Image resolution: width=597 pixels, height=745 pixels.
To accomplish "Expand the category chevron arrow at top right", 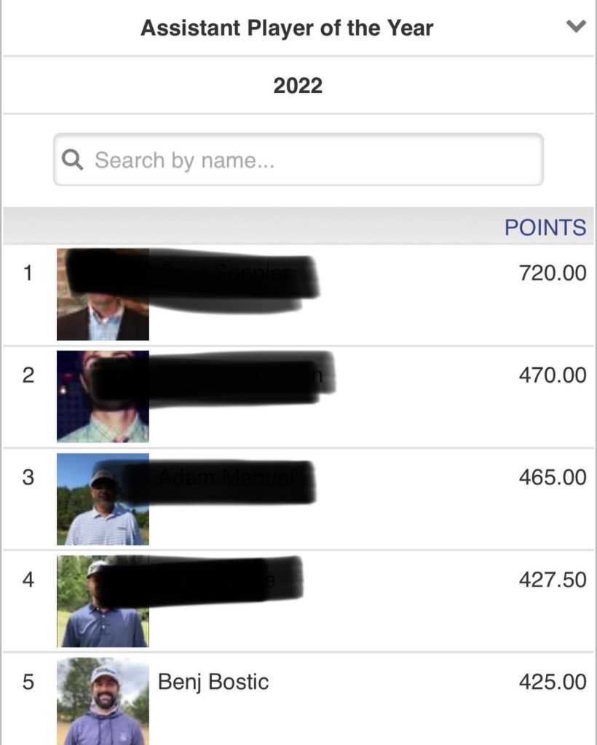I will pos(575,27).
